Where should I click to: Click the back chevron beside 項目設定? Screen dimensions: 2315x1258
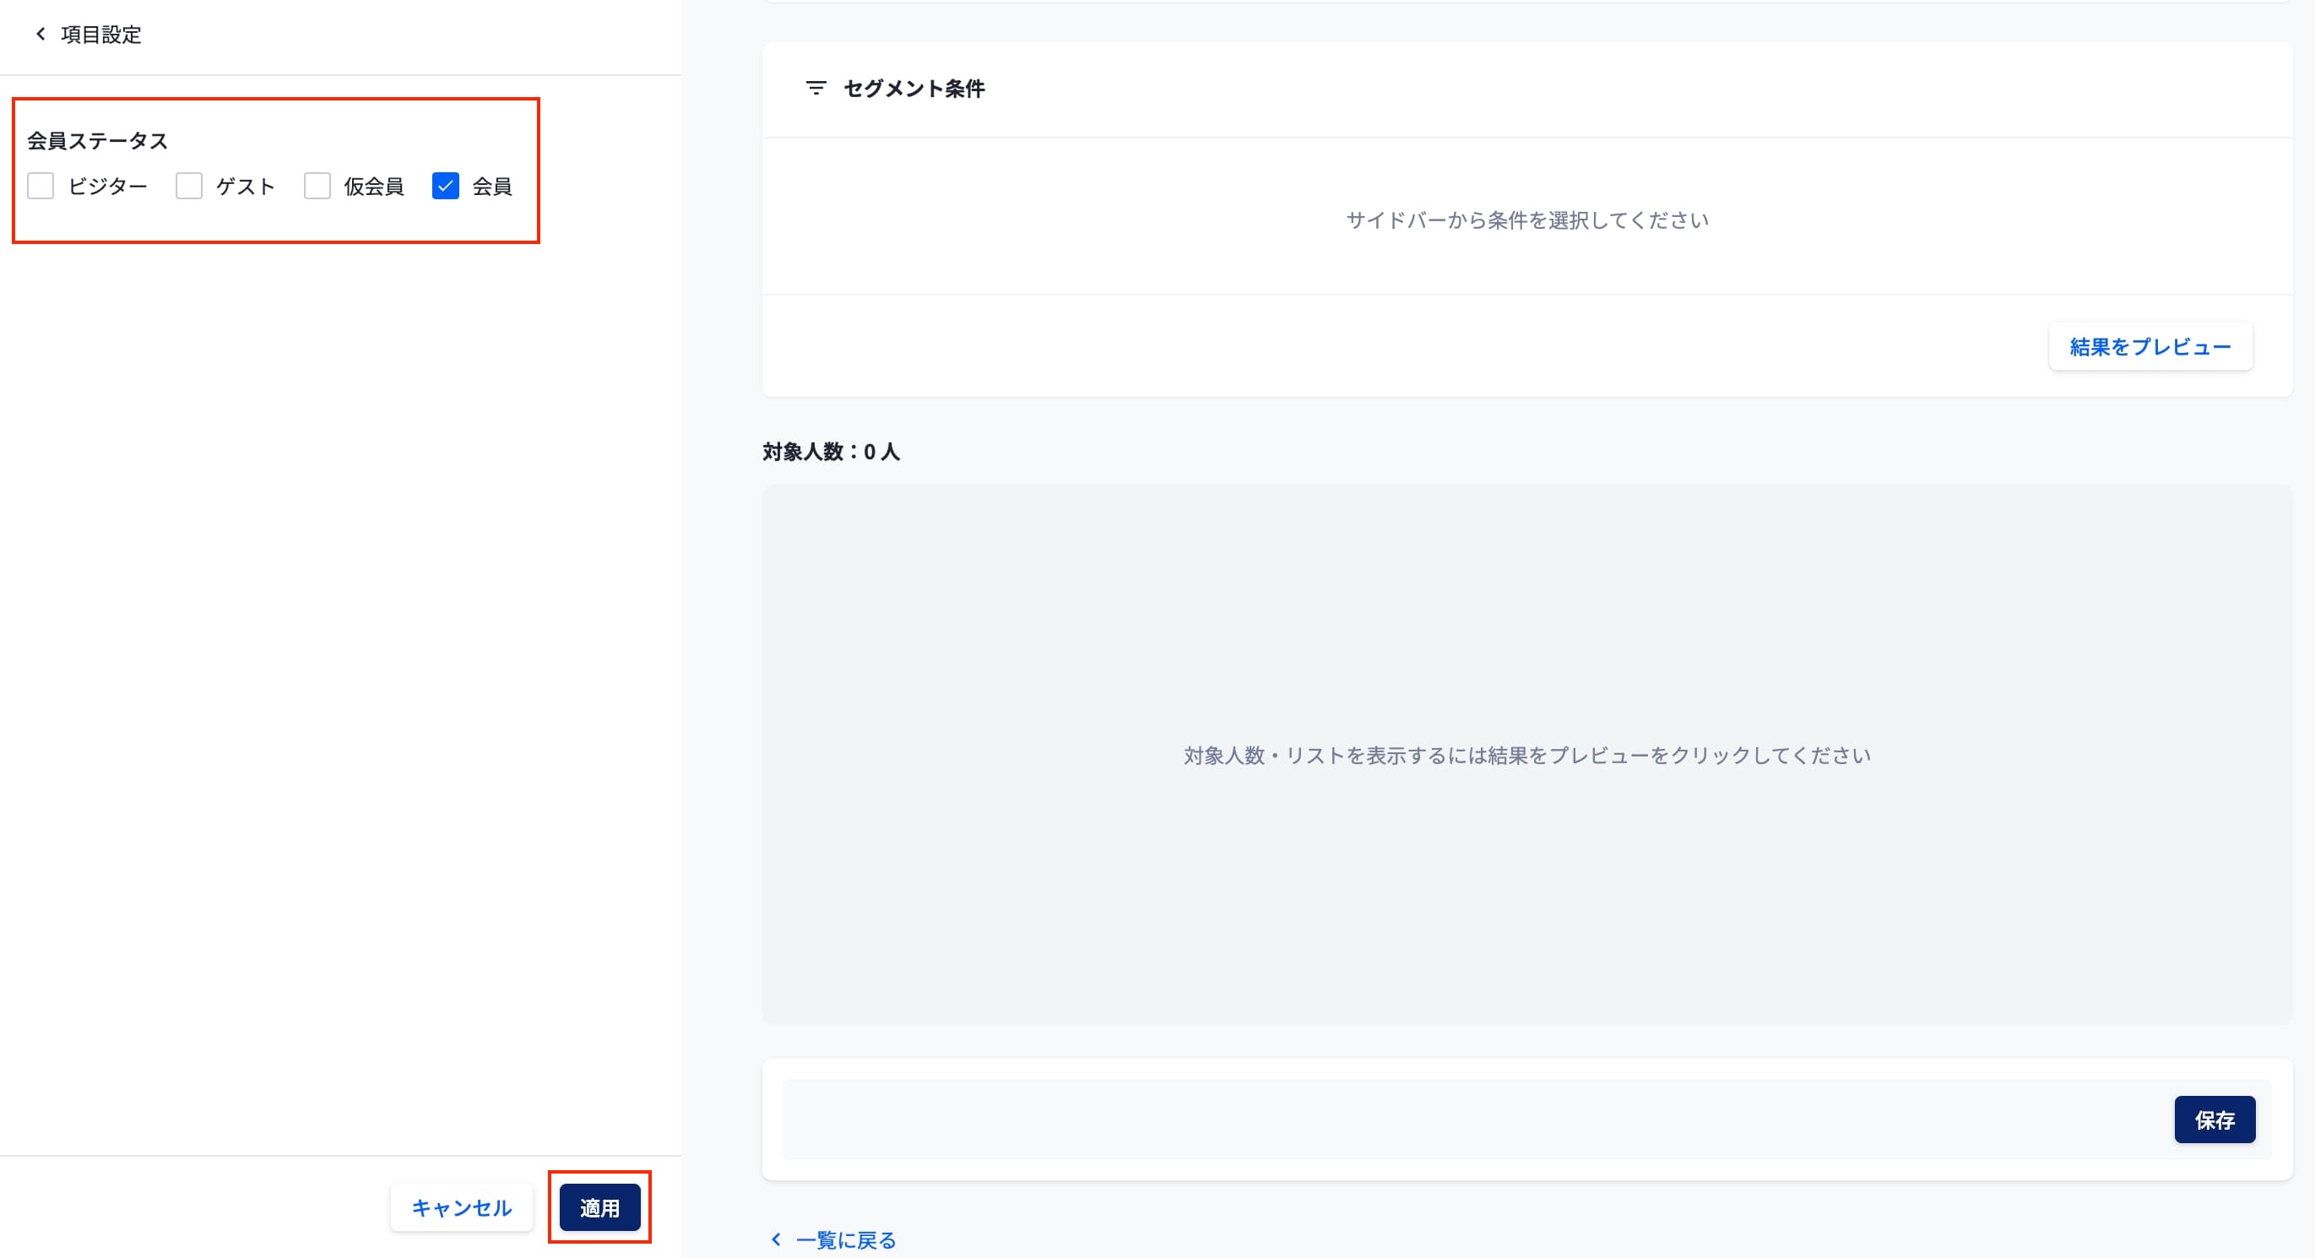41,34
